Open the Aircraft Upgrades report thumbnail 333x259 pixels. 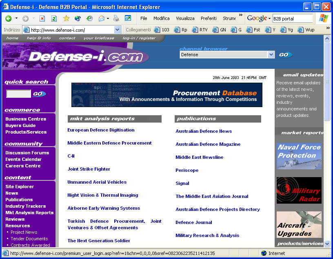coord(299,224)
